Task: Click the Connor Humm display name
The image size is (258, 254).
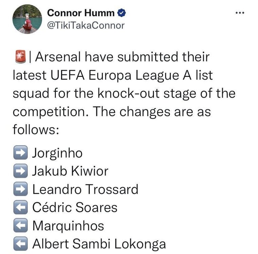Action: tap(81, 13)
